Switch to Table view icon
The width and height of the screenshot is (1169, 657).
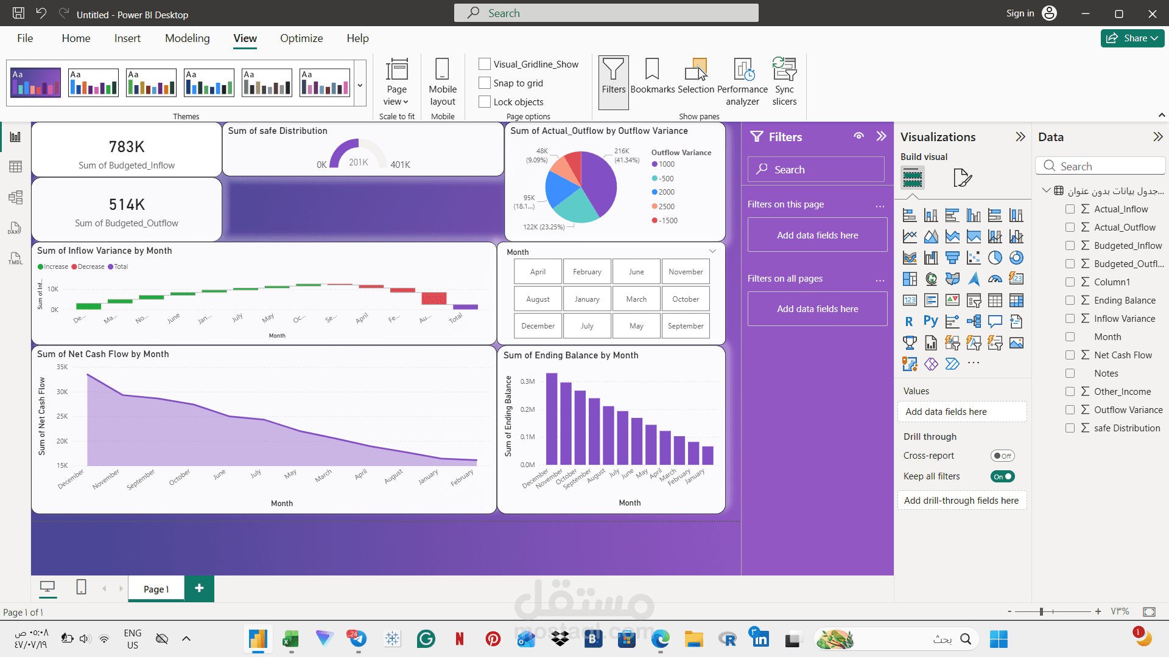pos(15,167)
